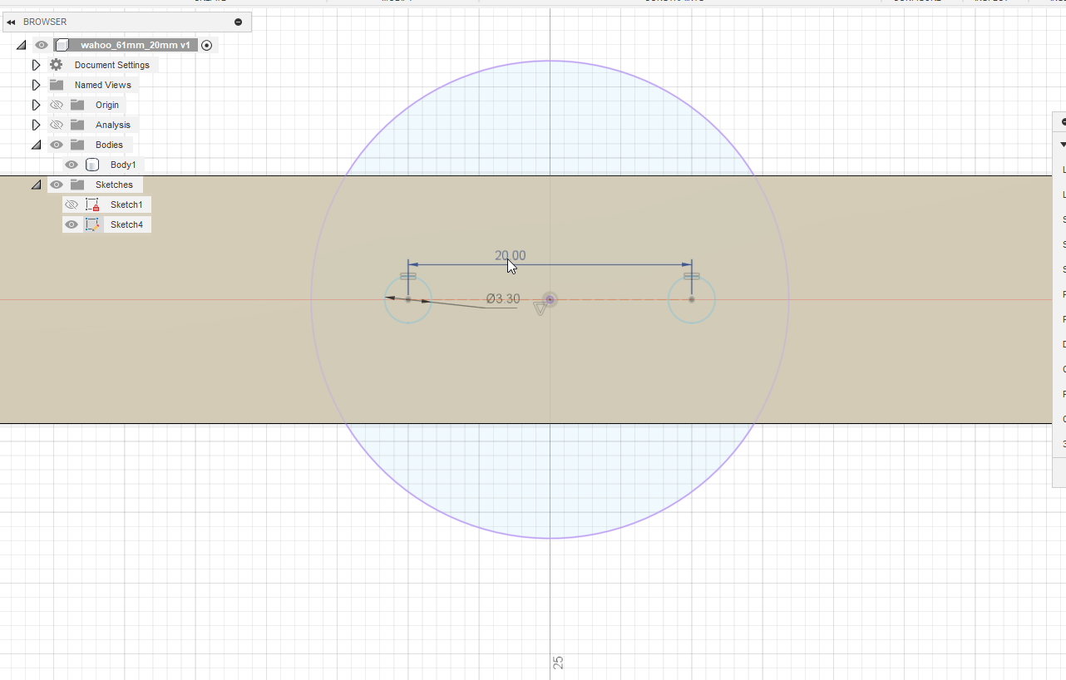Expand the Document Settings node
The width and height of the screenshot is (1066, 680).
36,65
